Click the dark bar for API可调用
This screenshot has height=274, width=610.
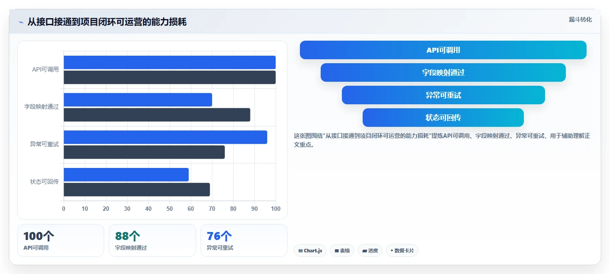tap(170, 77)
